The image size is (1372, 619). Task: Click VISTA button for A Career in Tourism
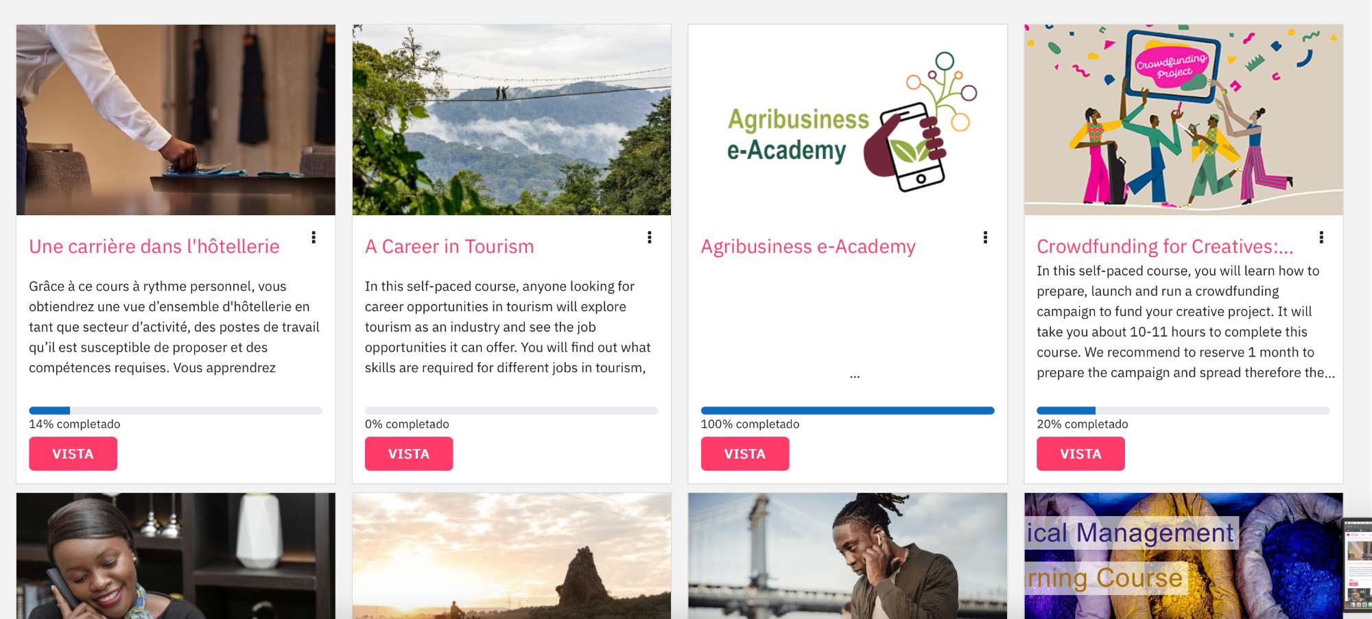tap(409, 454)
